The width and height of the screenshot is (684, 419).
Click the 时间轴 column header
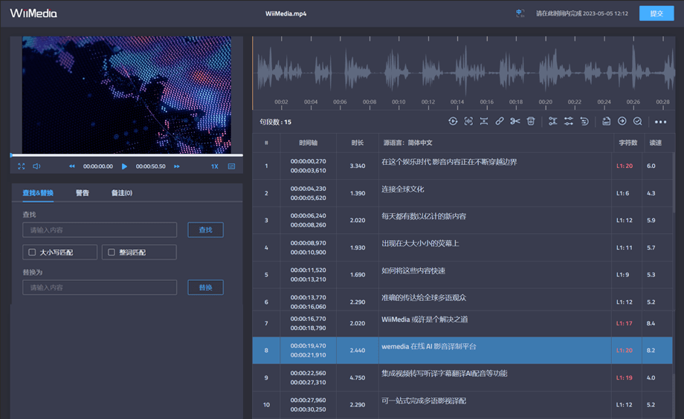[x=308, y=143]
